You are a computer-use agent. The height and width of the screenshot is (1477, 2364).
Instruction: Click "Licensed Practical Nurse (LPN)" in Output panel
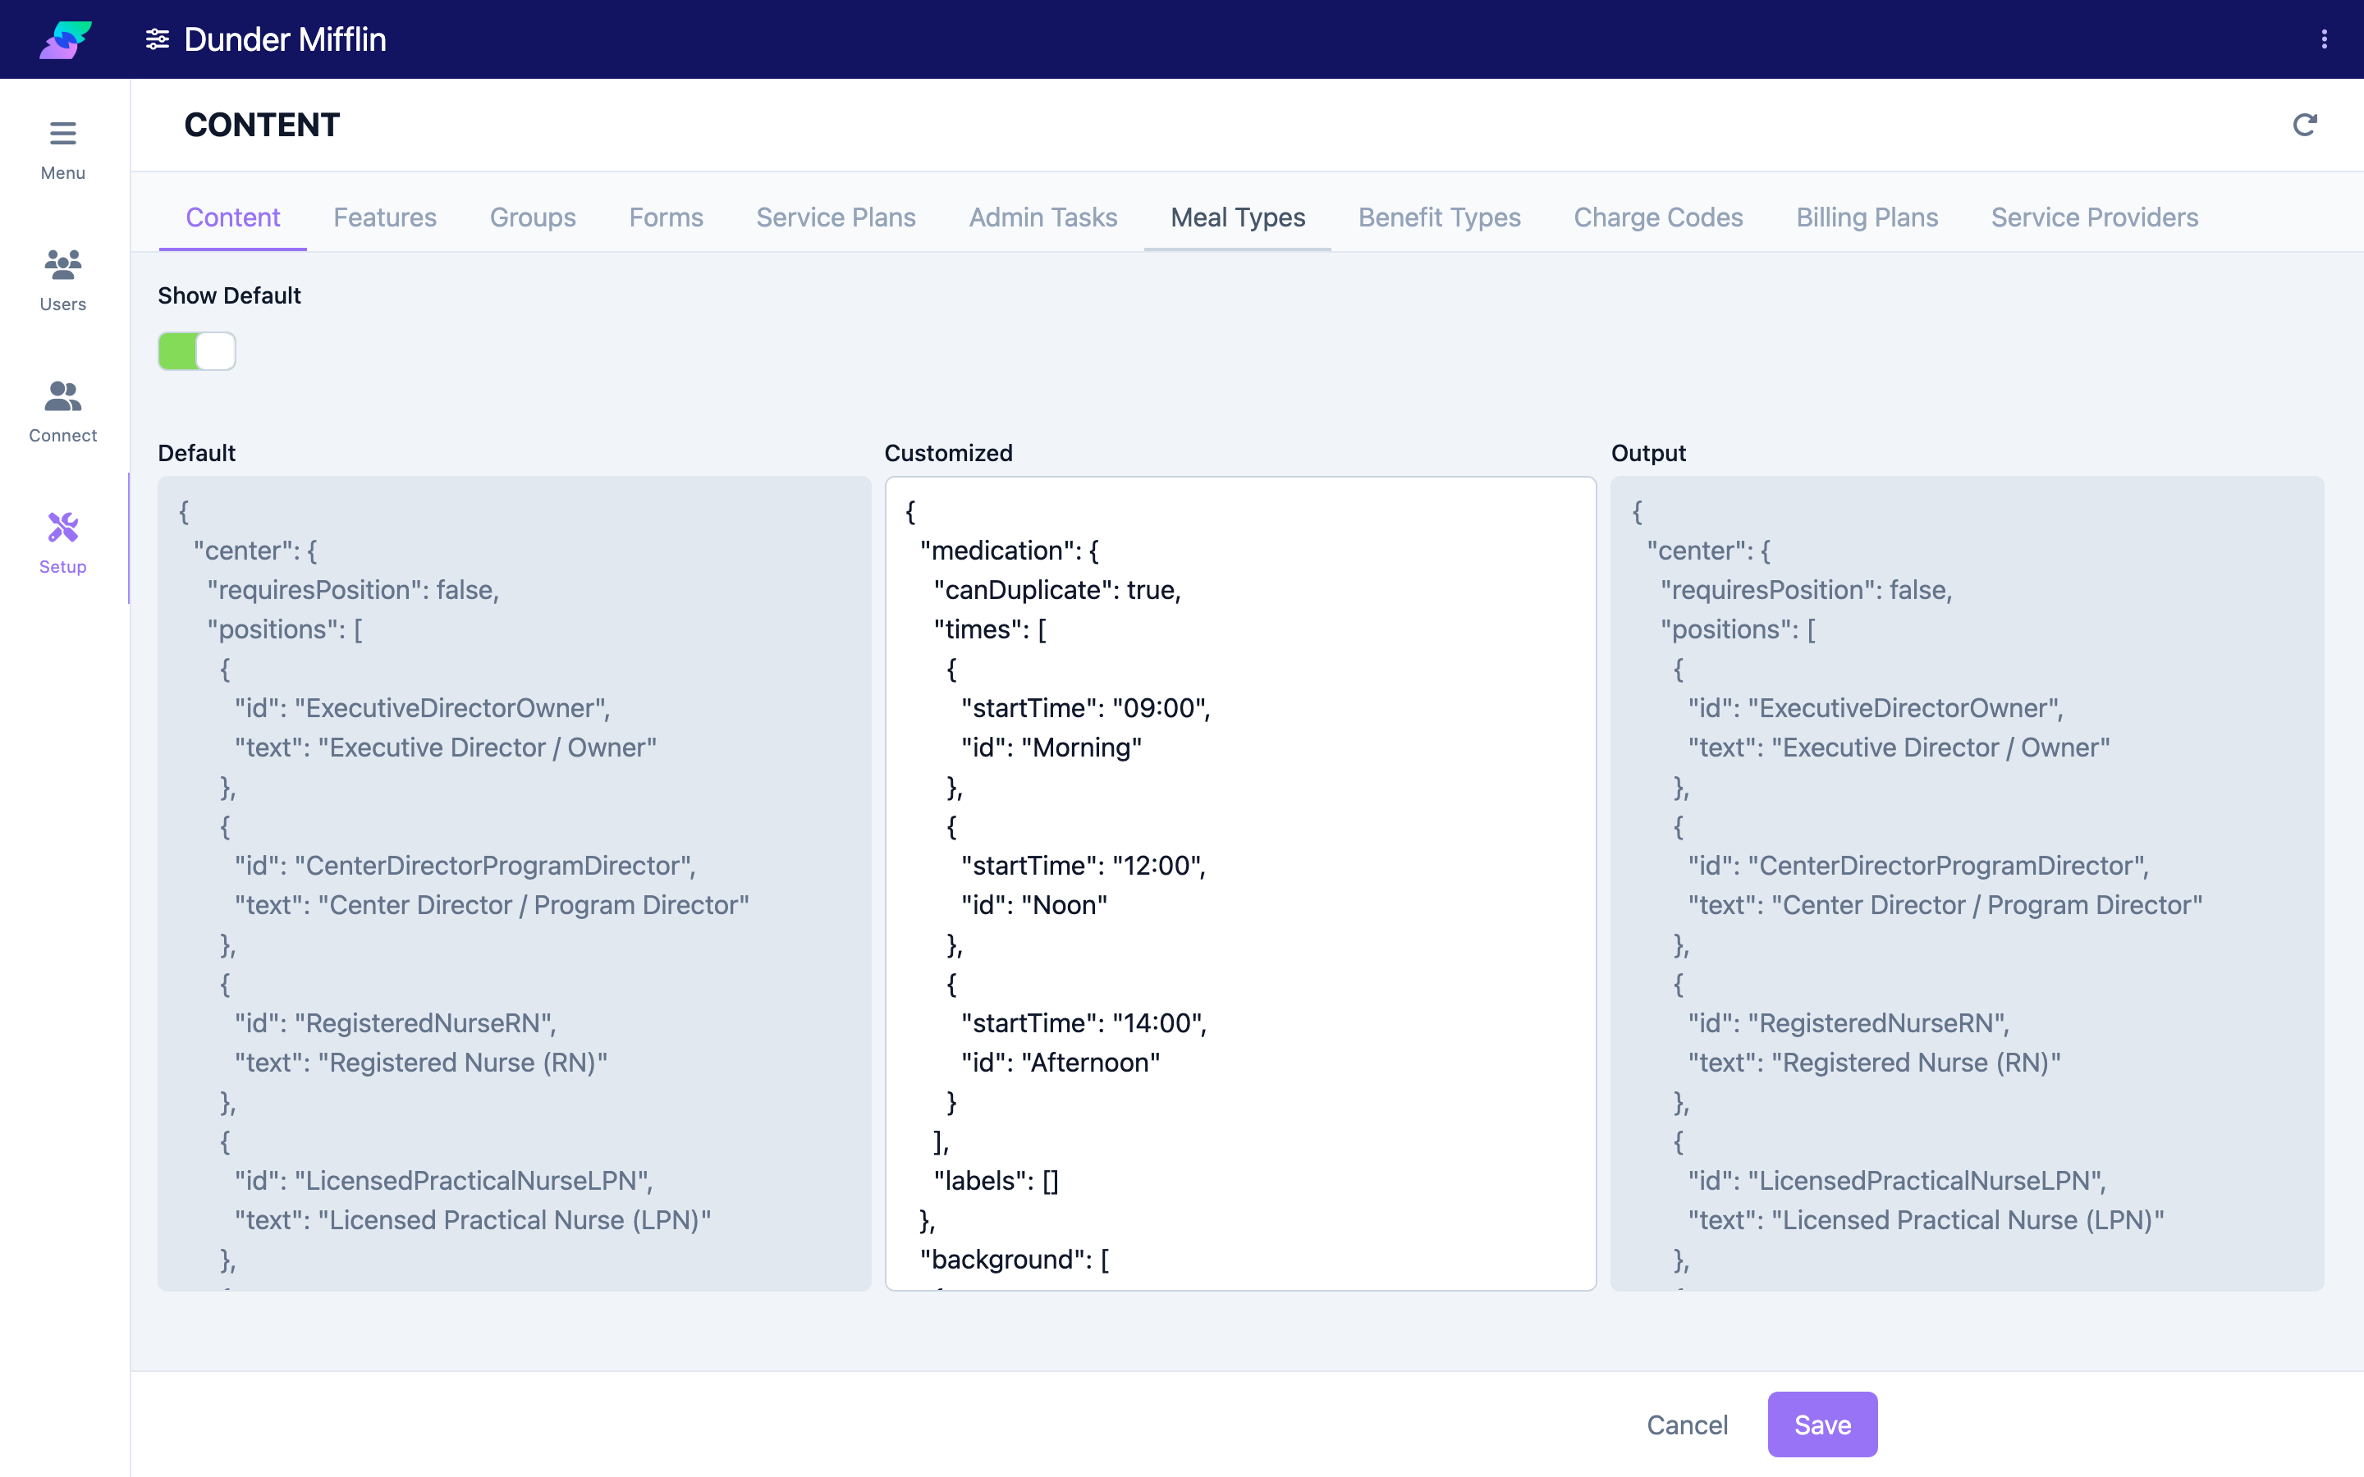[1968, 1220]
